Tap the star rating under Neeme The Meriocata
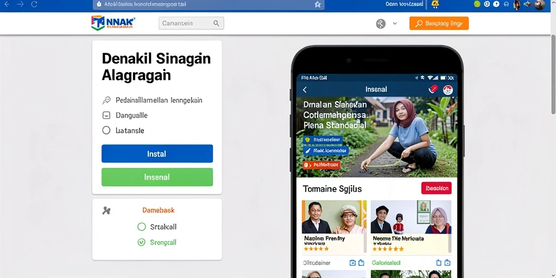Viewport: 556px width, 278px height. [x=388, y=249]
